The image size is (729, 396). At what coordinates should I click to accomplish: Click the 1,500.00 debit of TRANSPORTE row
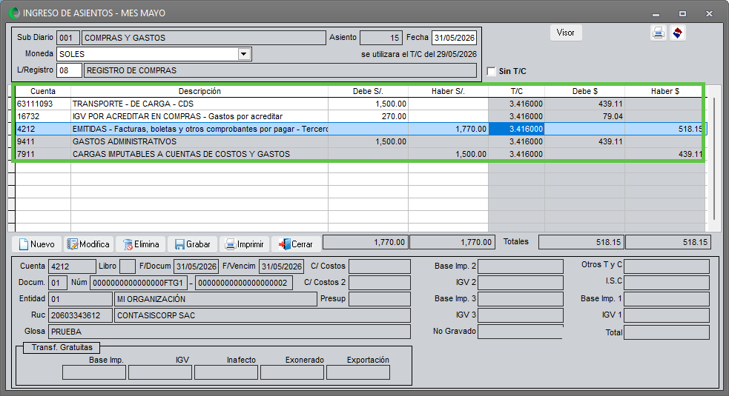coord(369,104)
